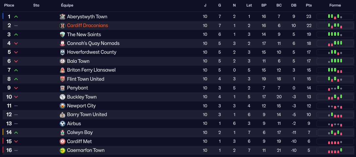Click the Flint Town United crest

tap(62, 79)
